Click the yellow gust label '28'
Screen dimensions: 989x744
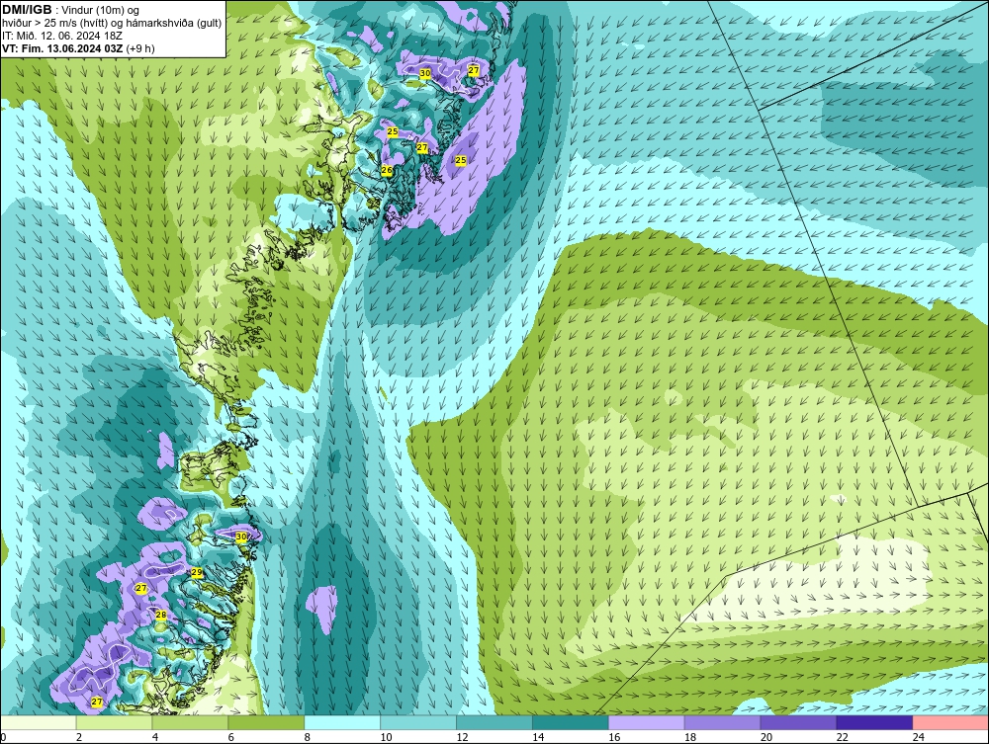click(x=161, y=615)
